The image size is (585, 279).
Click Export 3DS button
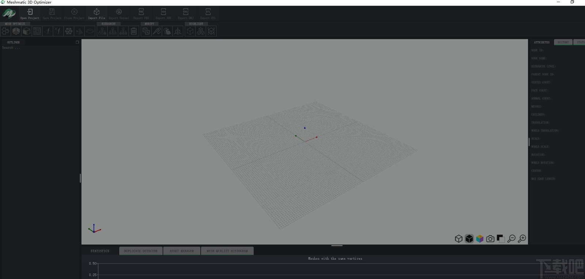[x=163, y=14]
